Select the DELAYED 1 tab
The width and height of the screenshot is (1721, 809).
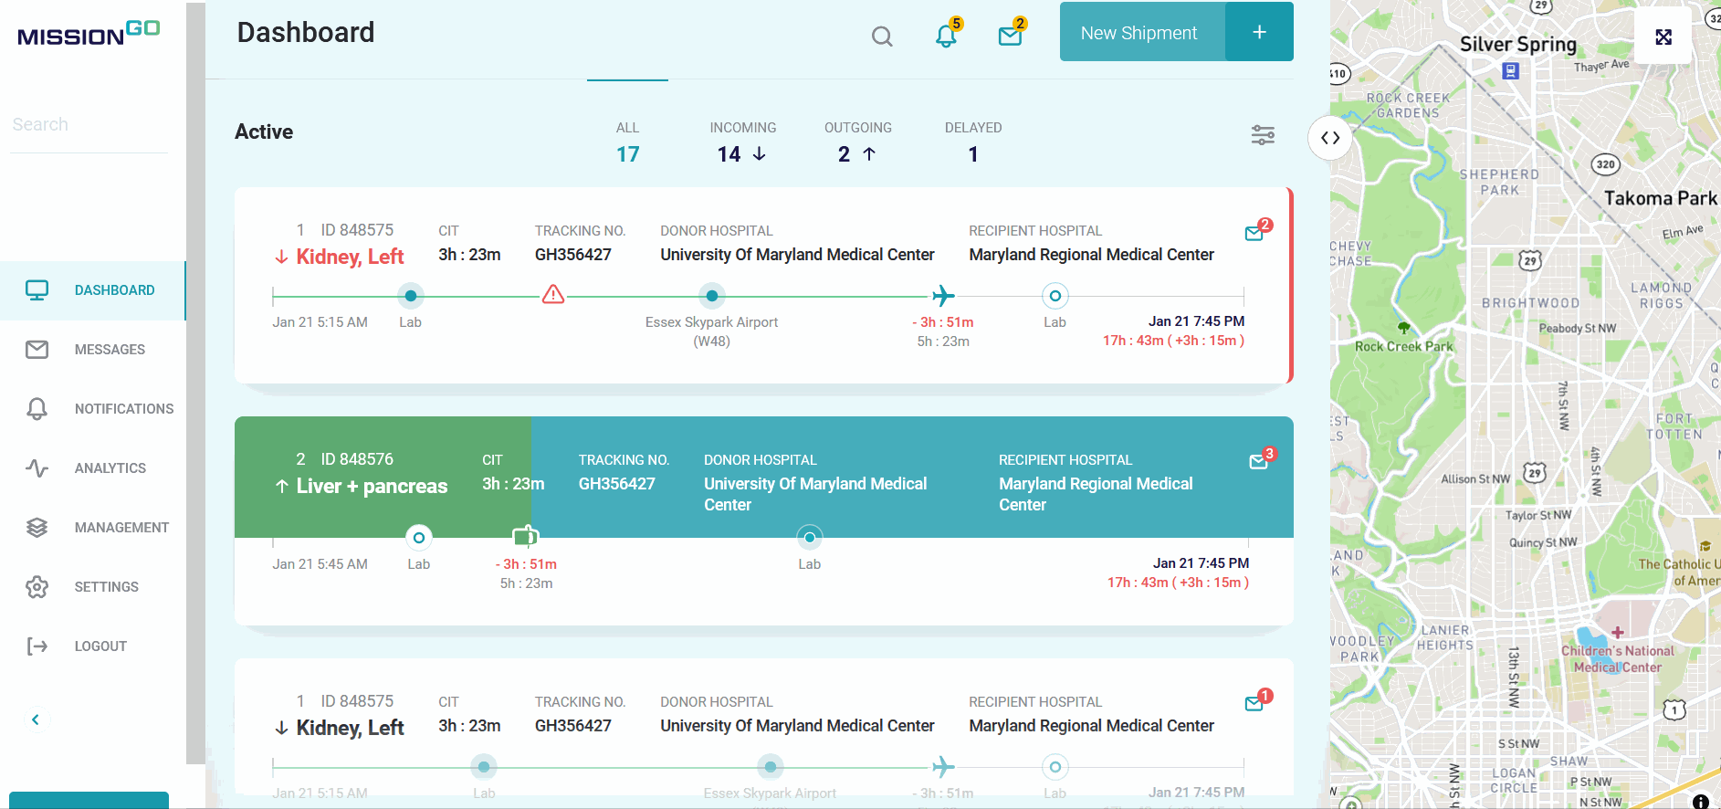pos(973,142)
